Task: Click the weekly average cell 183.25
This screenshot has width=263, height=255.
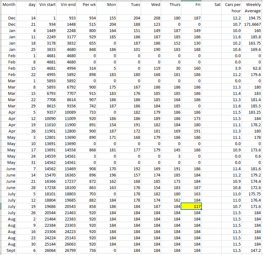Action: (x=253, y=112)
